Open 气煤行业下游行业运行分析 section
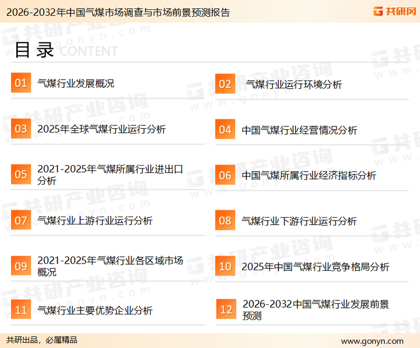The width and height of the screenshot is (420, 348). (299, 221)
